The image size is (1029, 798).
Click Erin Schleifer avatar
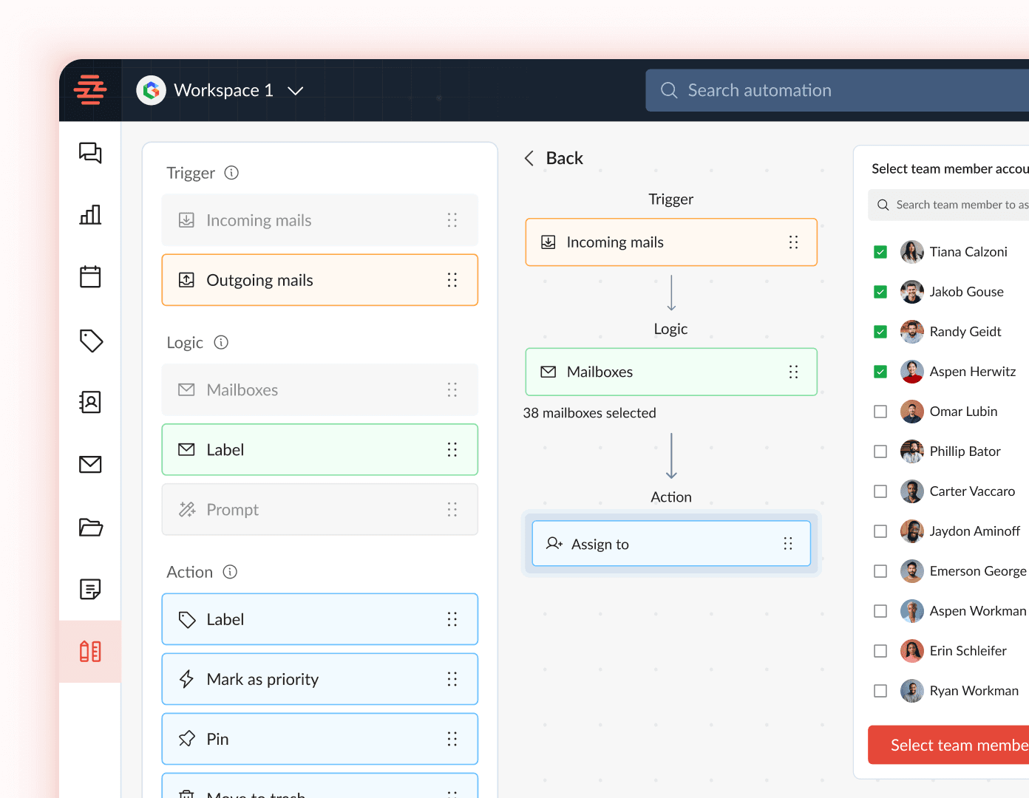coord(912,651)
